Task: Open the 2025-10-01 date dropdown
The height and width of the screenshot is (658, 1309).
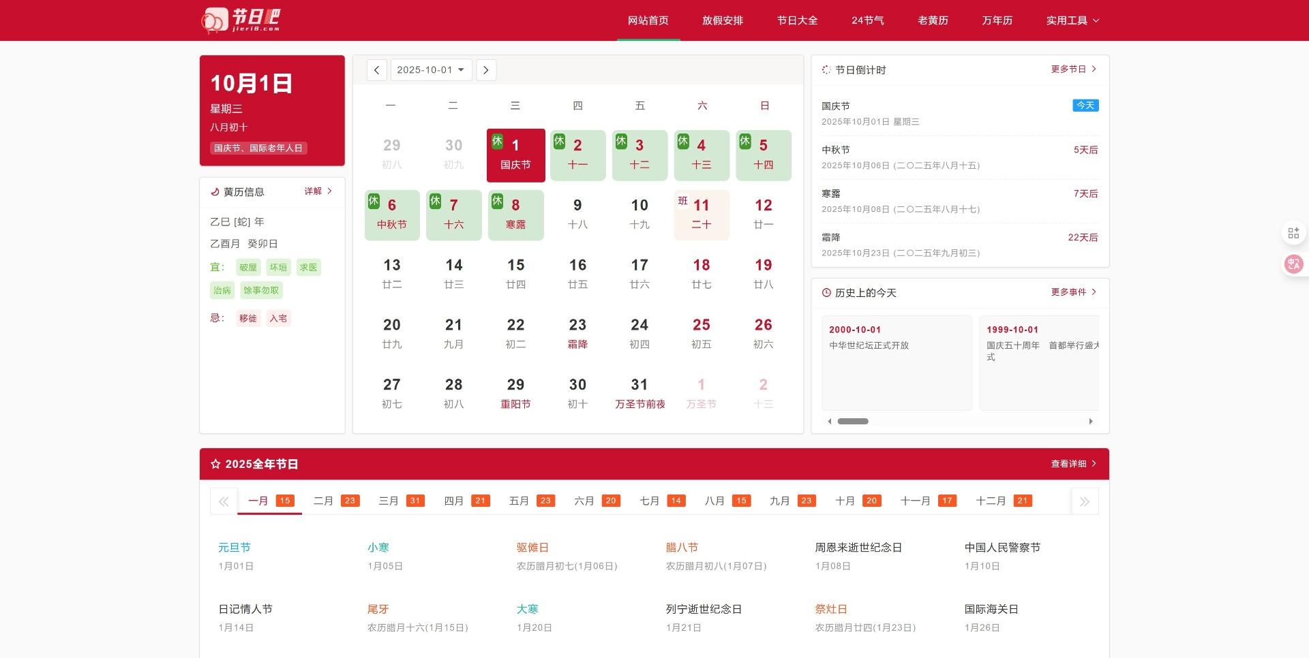Action: (x=431, y=70)
